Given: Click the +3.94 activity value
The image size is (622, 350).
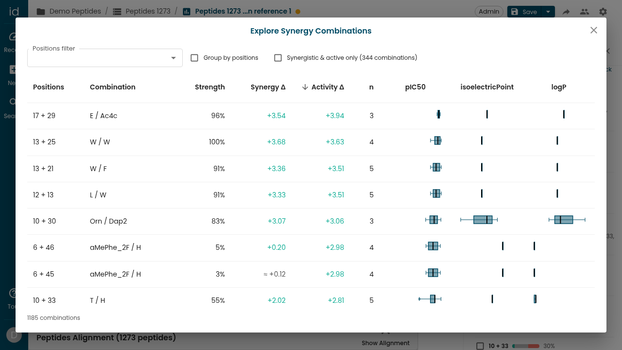Looking at the screenshot, I should [335, 116].
